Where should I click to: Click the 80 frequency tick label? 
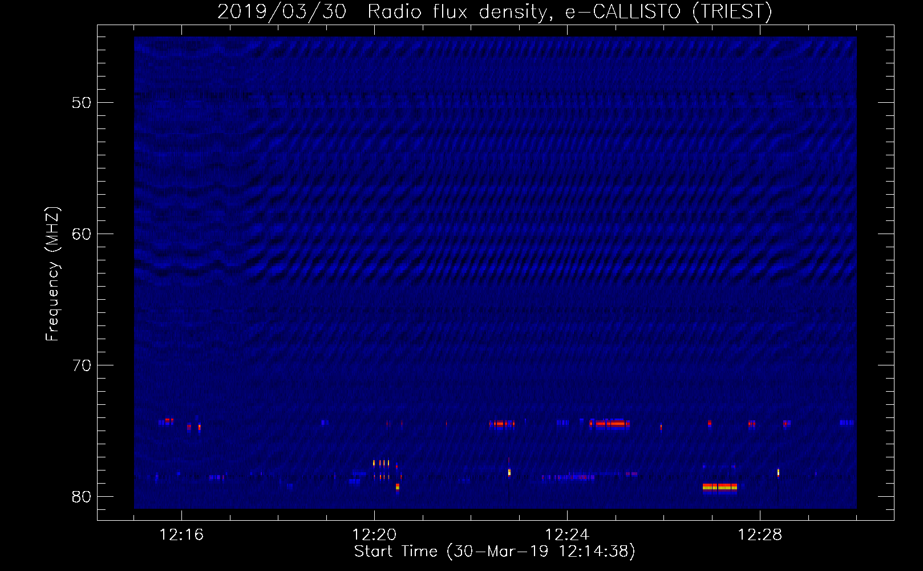point(82,497)
